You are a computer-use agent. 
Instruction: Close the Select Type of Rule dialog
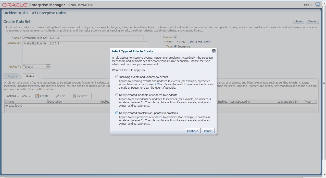pos(214,51)
